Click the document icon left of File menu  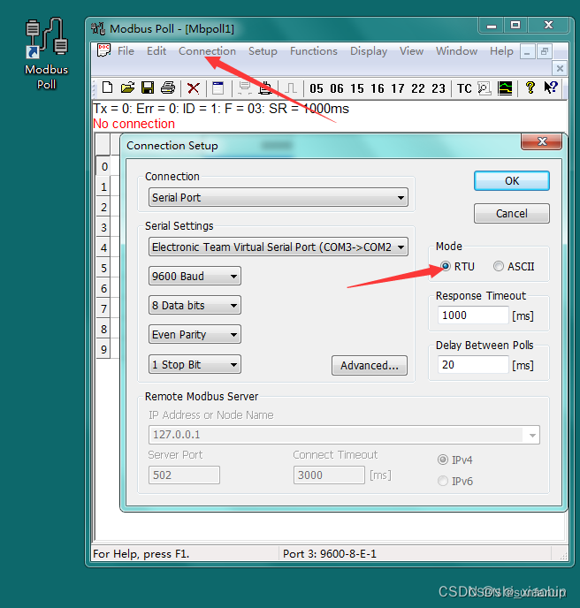click(103, 50)
